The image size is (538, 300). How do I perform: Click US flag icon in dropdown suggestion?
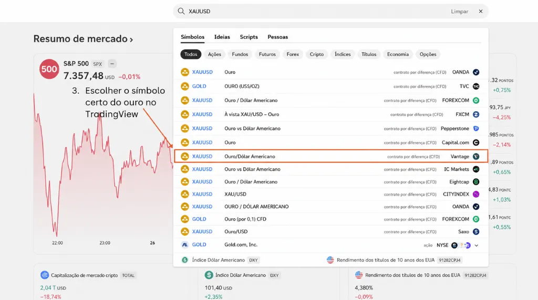(330, 260)
